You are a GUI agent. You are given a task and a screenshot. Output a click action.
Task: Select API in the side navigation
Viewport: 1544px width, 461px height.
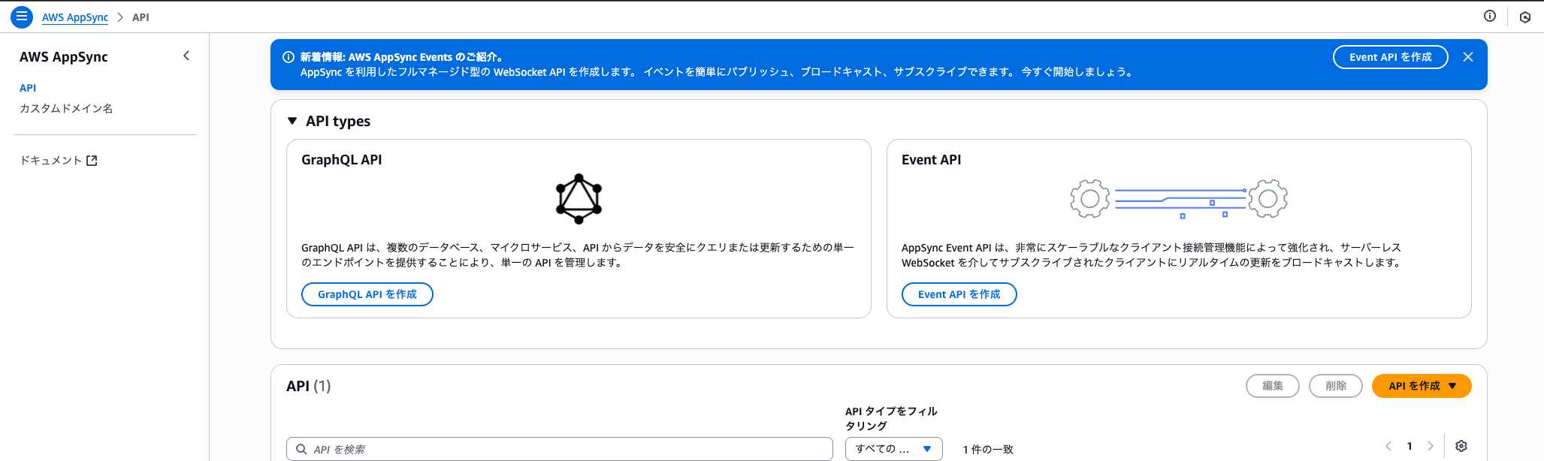pos(28,88)
